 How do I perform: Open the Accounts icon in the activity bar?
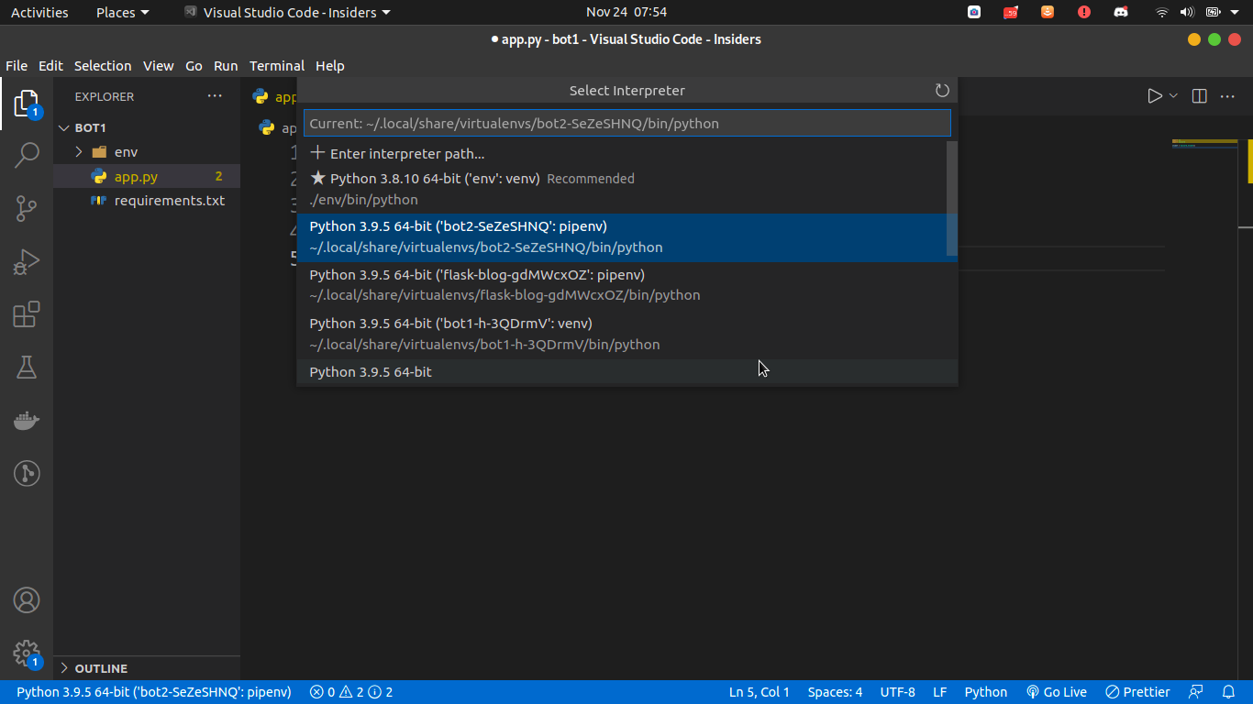pos(27,600)
